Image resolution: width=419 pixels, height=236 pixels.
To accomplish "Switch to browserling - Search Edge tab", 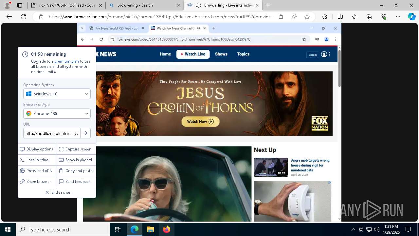I will pos(145,5).
